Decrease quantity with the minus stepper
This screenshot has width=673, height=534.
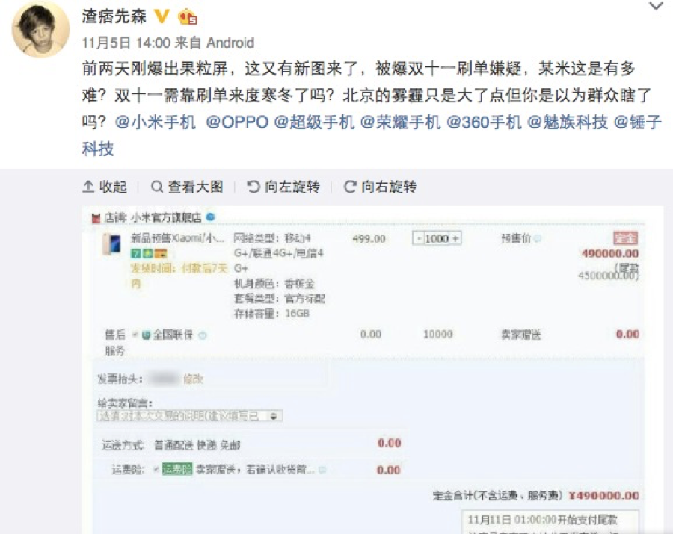[x=419, y=238]
